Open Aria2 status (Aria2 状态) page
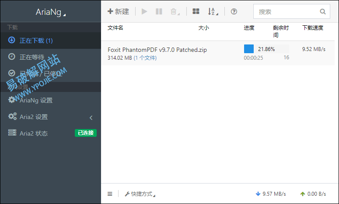Screen dimensions: 339x204 (33, 133)
